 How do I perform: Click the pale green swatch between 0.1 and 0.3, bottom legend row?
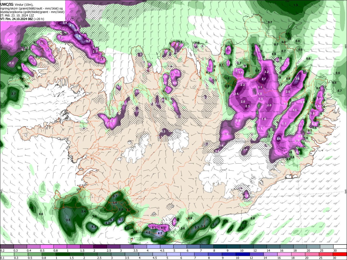[7, 254]
